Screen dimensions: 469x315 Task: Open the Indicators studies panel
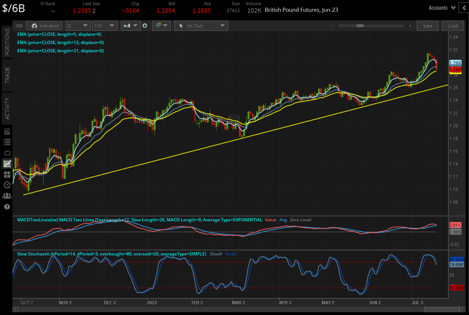(x=45, y=26)
